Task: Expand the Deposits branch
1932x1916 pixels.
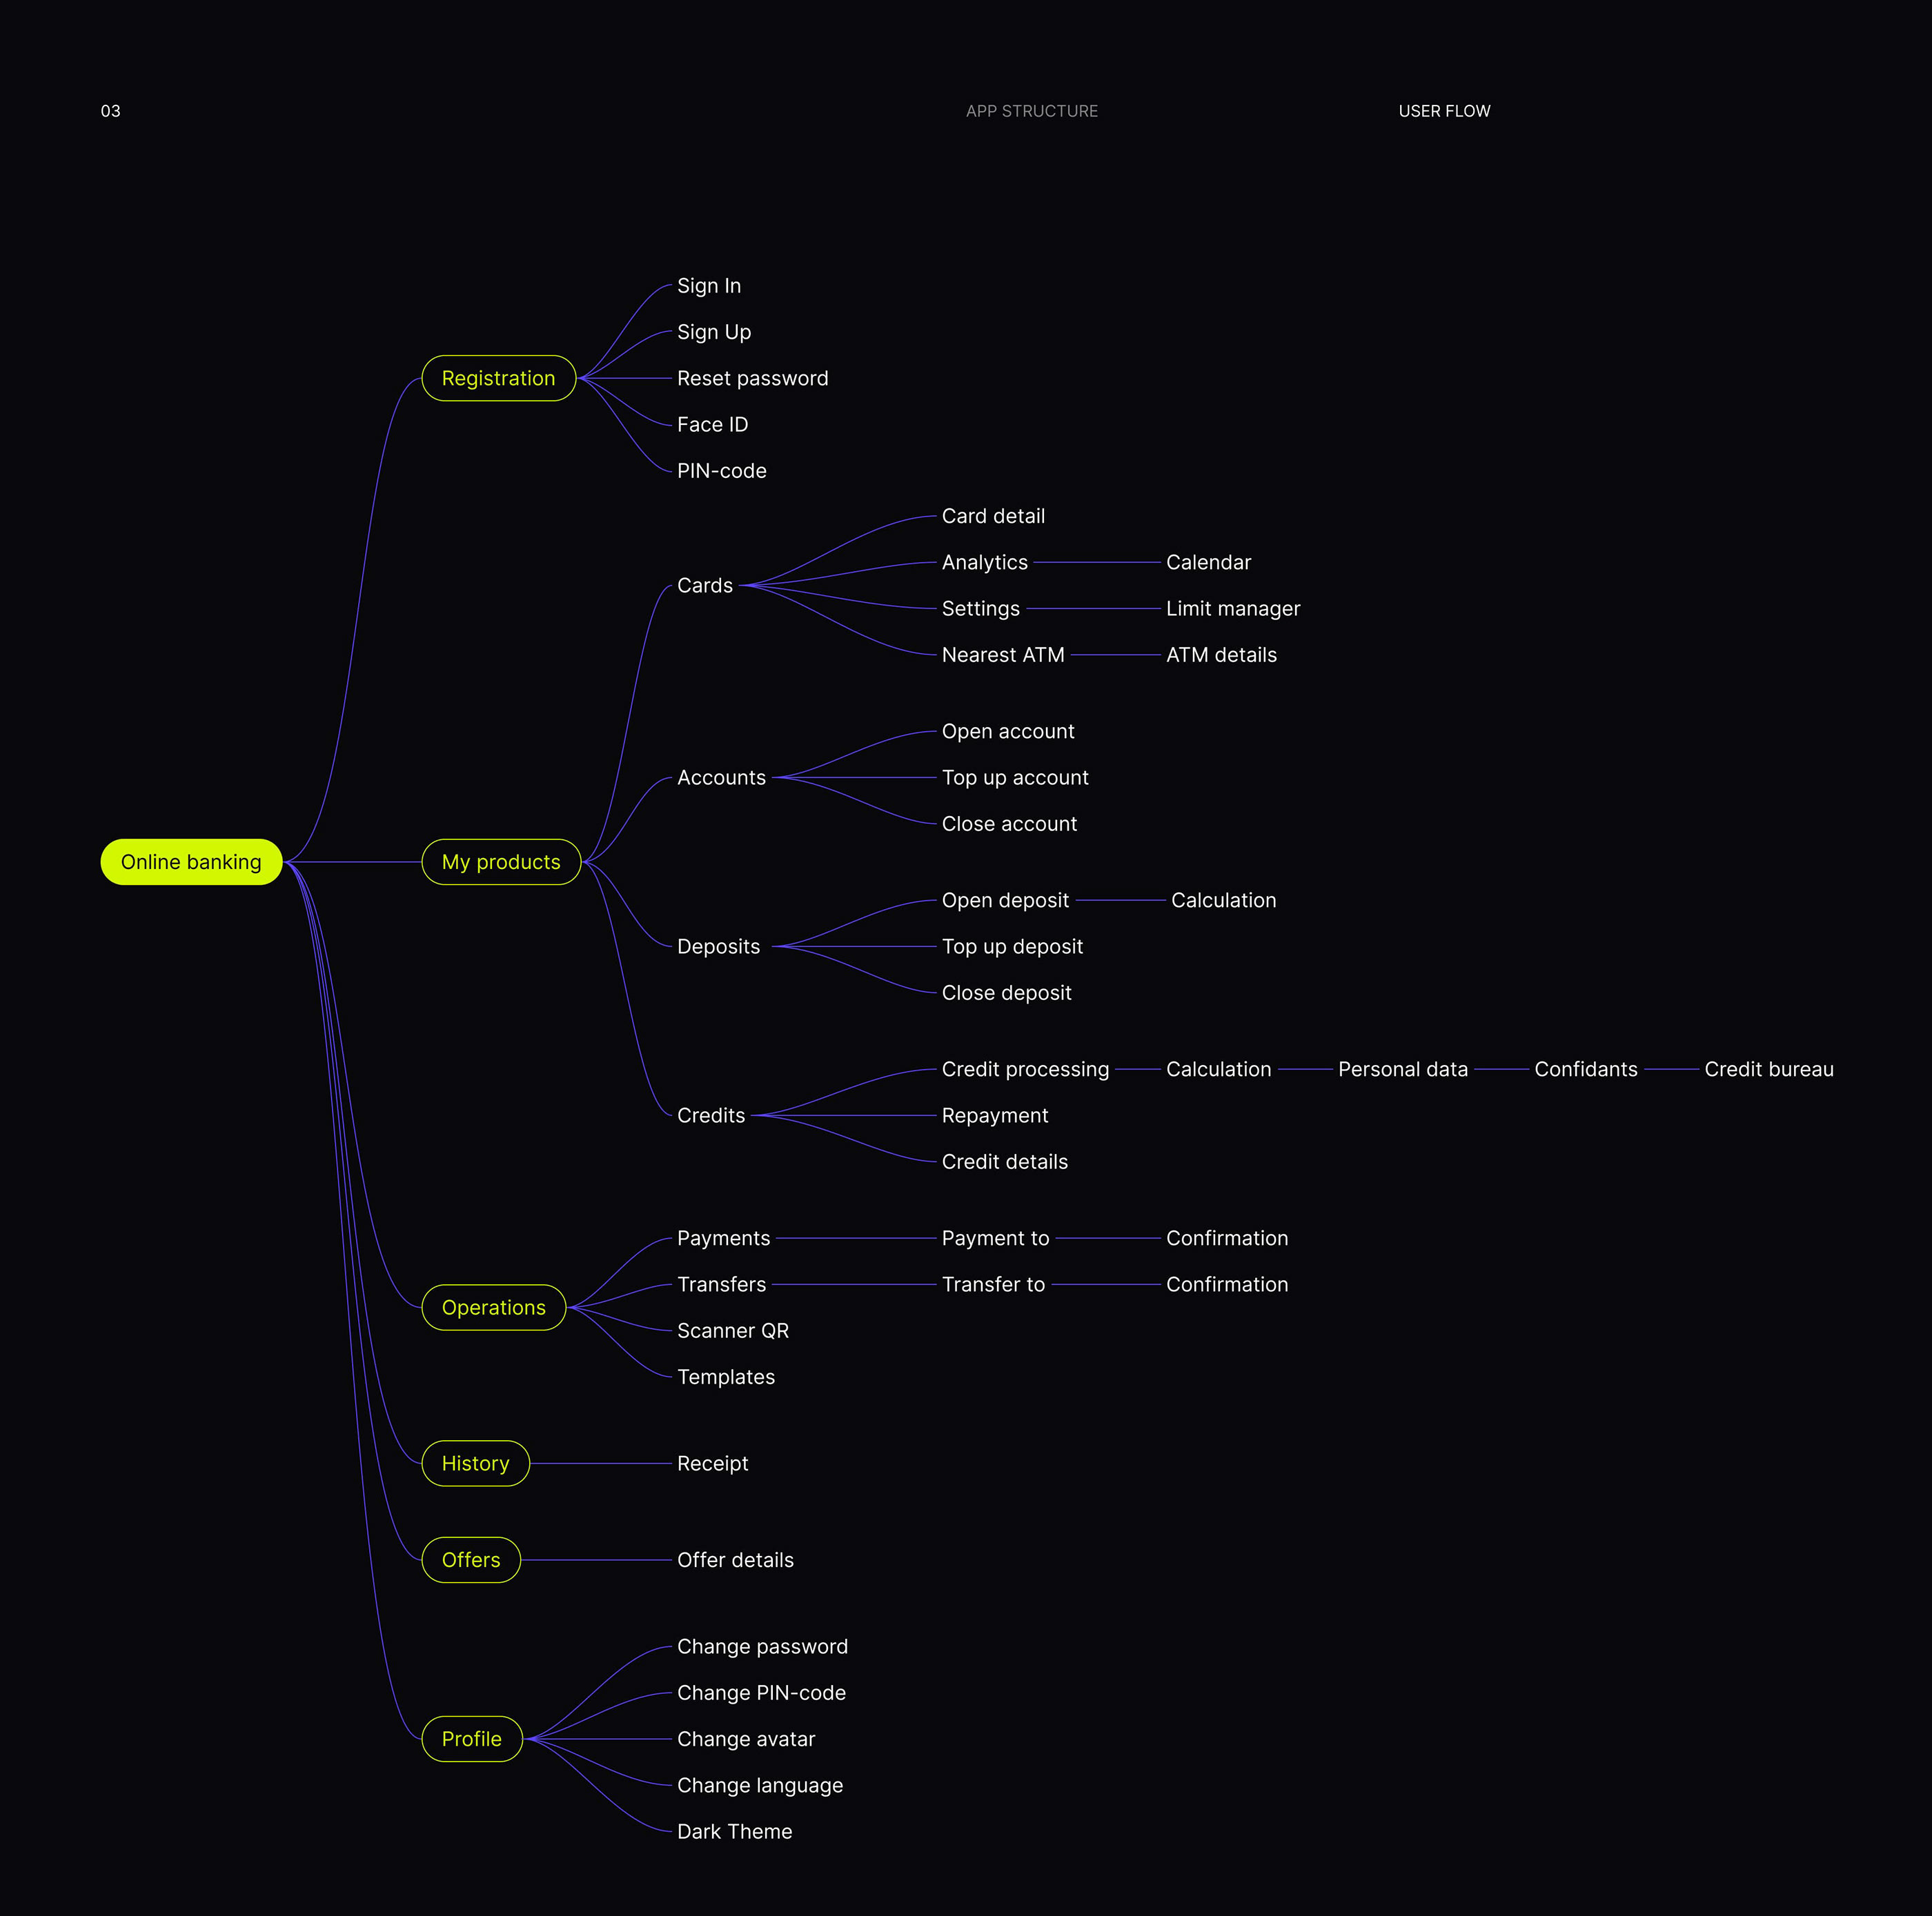Action: click(x=718, y=946)
